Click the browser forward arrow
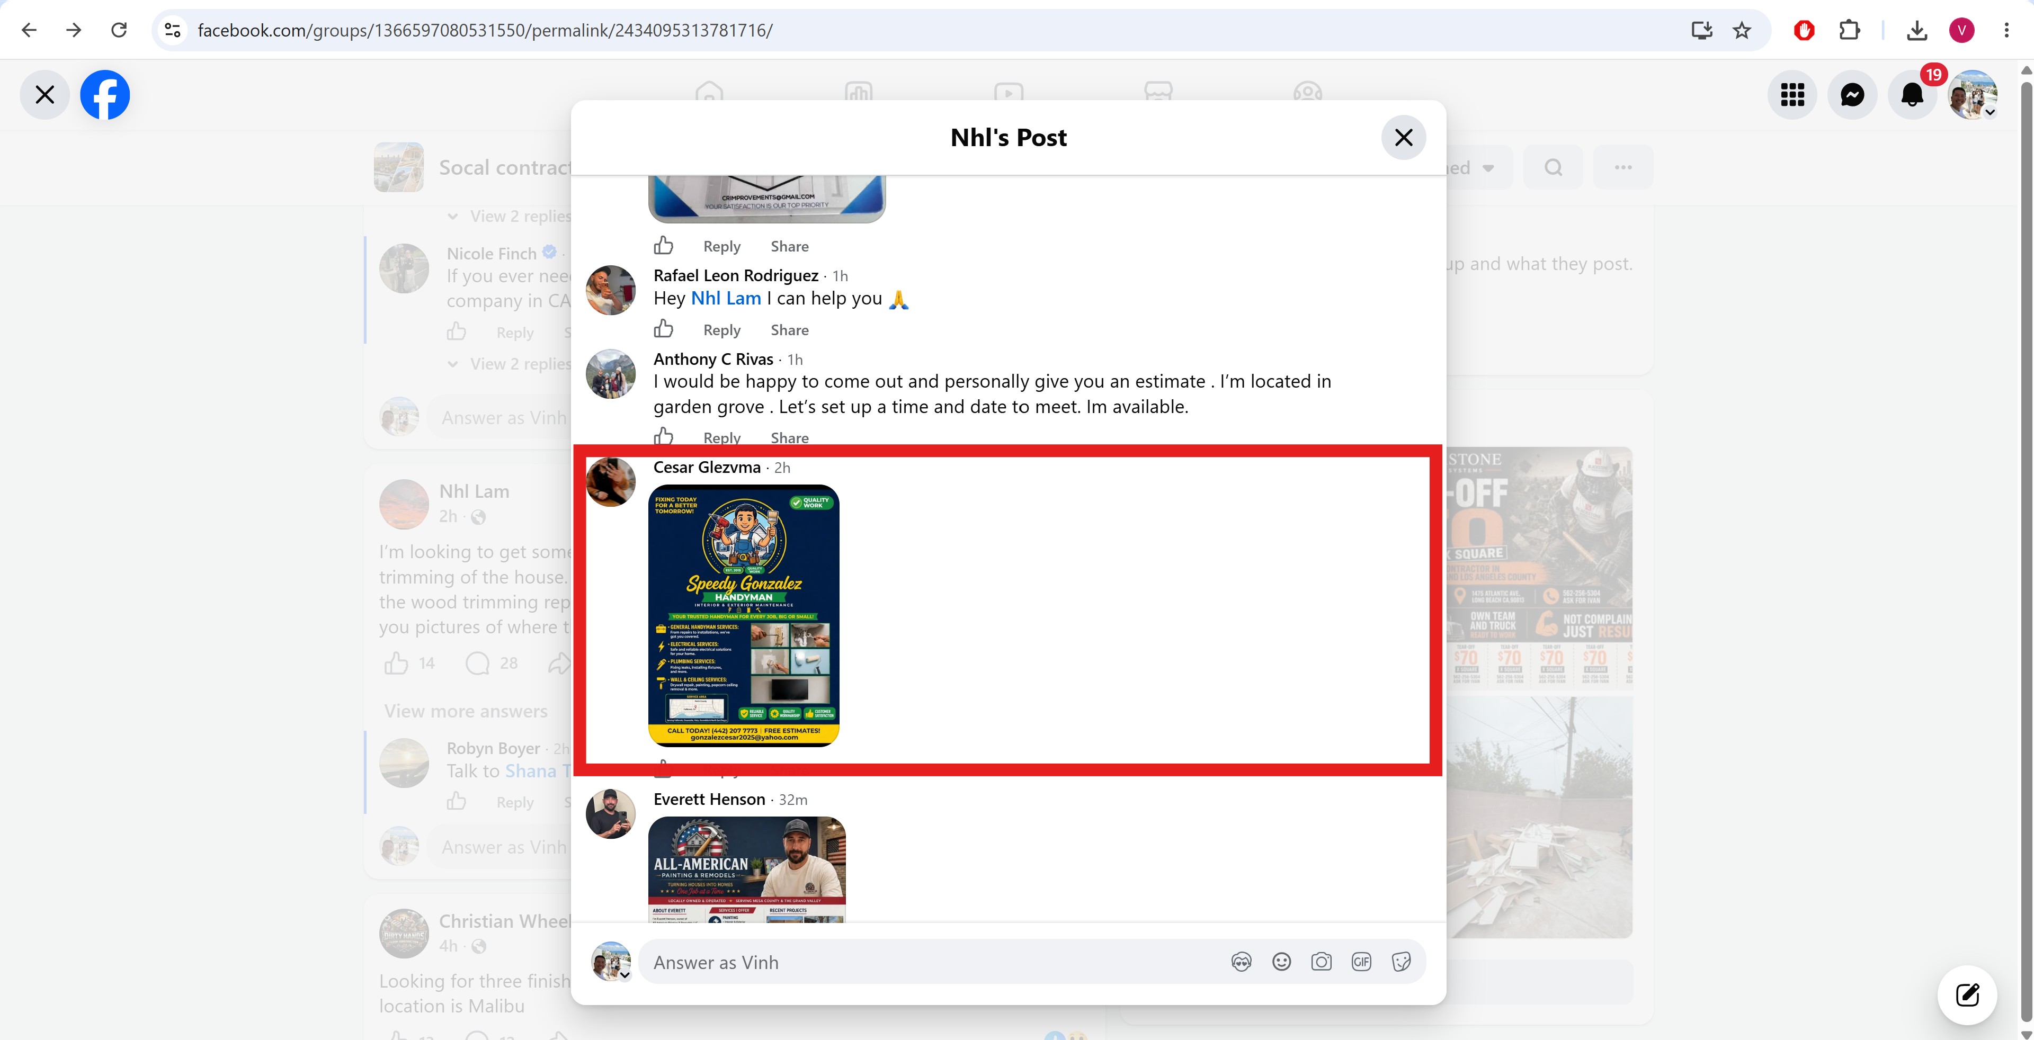This screenshot has width=2034, height=1040. coord(74,30)
